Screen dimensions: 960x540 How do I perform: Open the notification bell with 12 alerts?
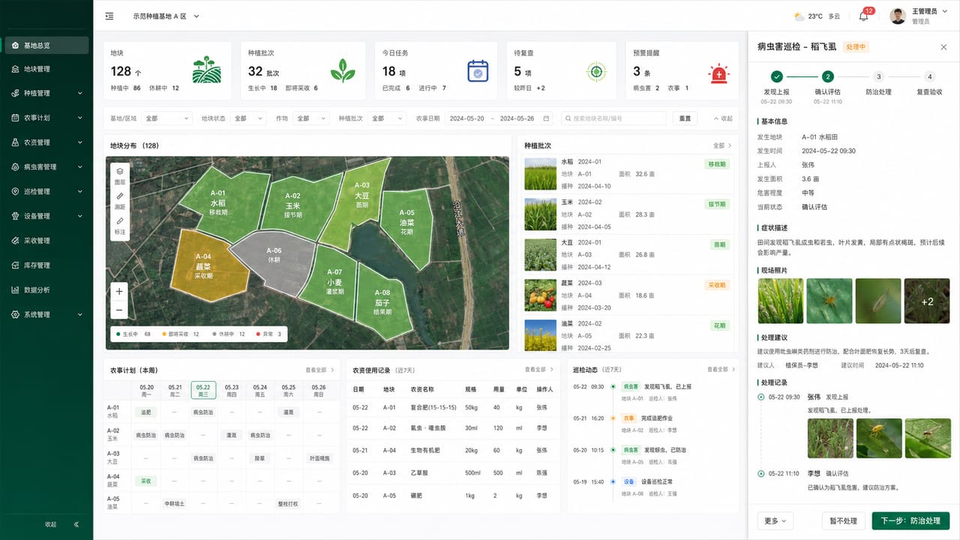[x=864, y=16]
